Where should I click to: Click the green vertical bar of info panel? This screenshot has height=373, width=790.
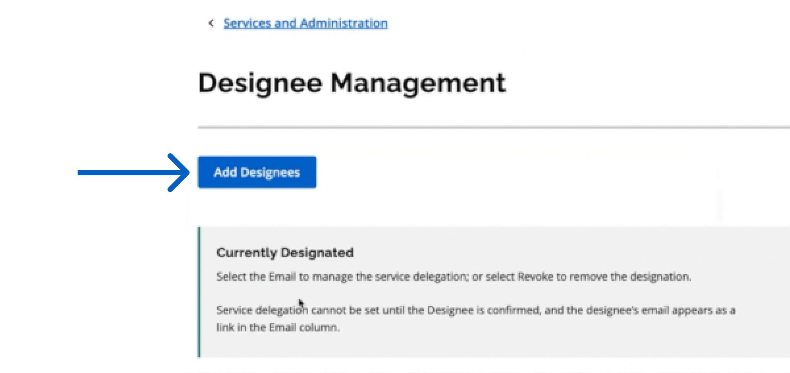(x=199, y=292)
